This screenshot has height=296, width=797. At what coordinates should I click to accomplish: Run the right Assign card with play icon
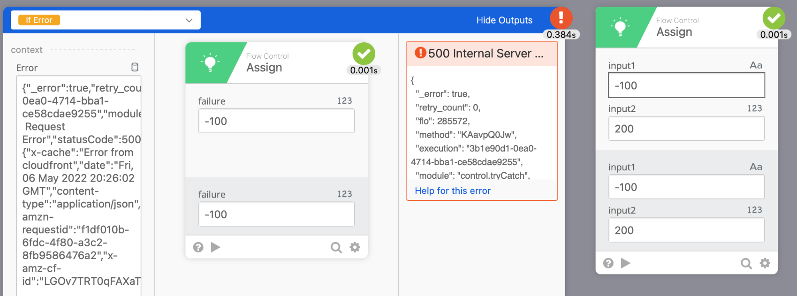coord(626,263)
